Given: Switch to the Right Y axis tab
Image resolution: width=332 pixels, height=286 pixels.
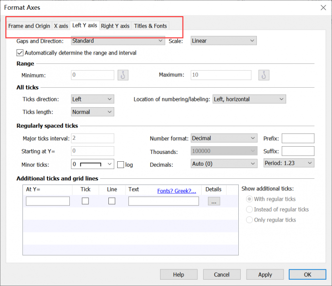Looking at the screenshot, I should point(115,26).
